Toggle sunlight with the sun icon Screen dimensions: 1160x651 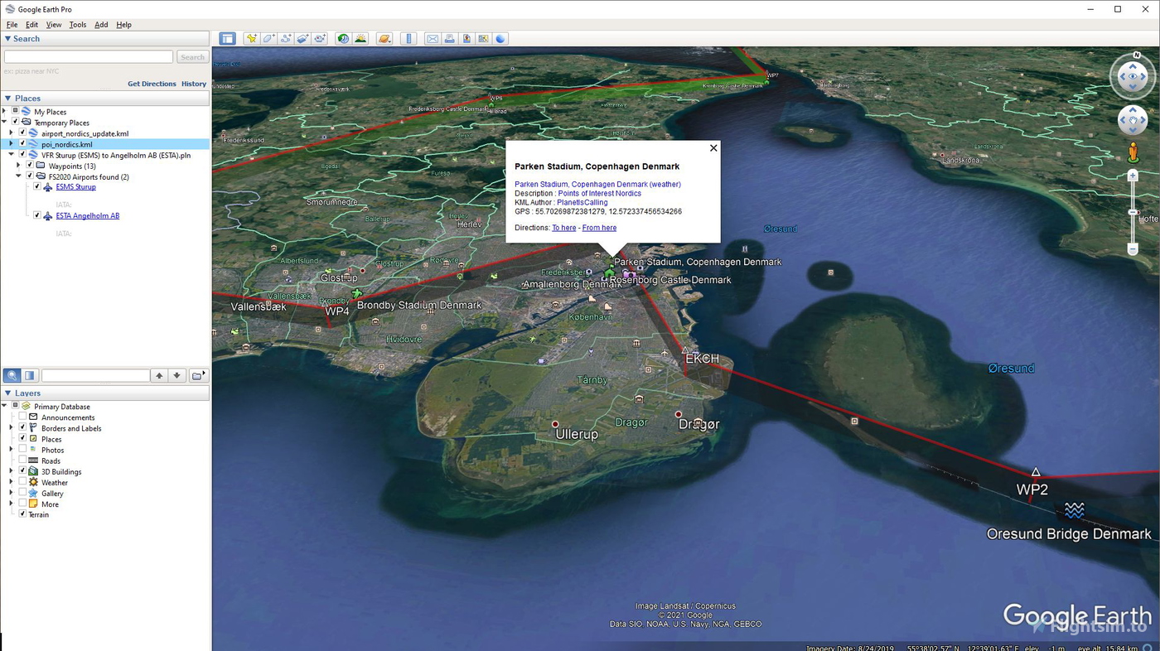point(362,38)
